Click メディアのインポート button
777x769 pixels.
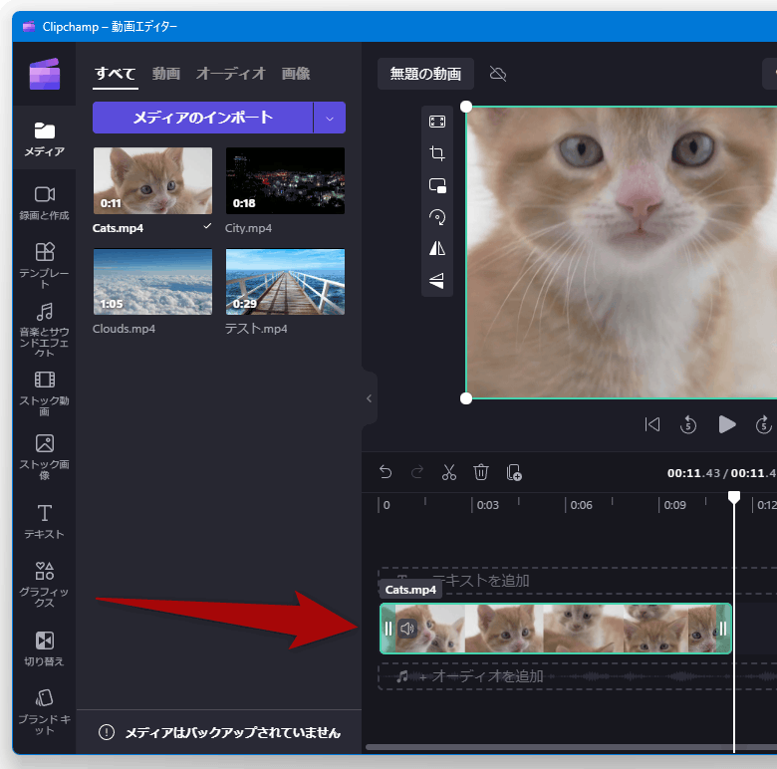pyautogui.click(x=202, y=118)
